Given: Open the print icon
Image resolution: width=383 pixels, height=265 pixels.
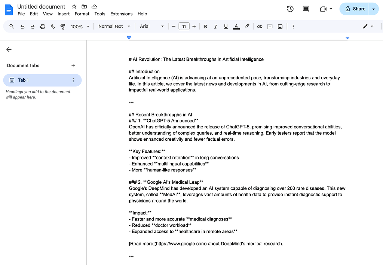Looking at the screenshot, I should (42, 26).
